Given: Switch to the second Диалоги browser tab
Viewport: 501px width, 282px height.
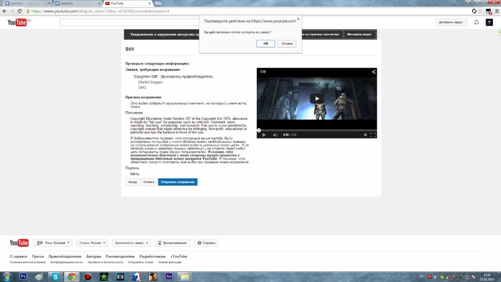Looking at the screenshot, I should [x=78, y=3].
